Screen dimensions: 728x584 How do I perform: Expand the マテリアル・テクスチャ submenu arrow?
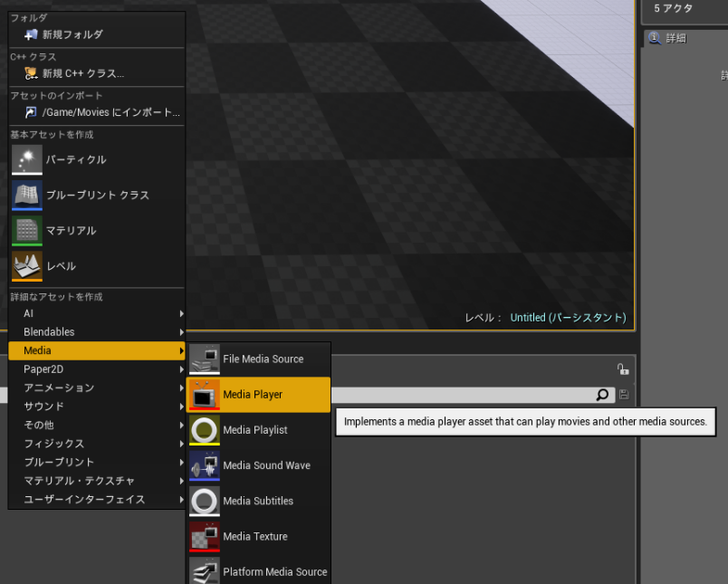pyautogui.click(x=181, y=481)
